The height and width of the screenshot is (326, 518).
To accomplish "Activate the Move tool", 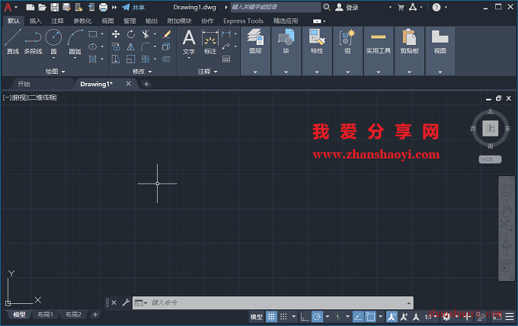I will (116, 34).
